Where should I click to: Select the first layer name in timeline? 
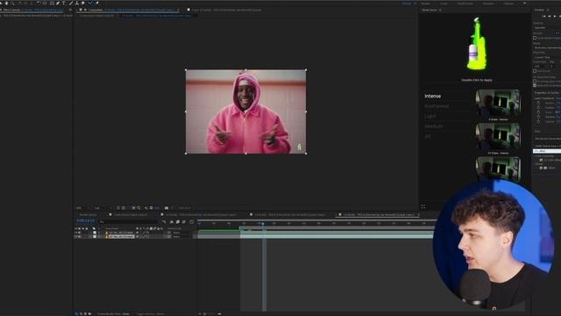tap(121, 233)
